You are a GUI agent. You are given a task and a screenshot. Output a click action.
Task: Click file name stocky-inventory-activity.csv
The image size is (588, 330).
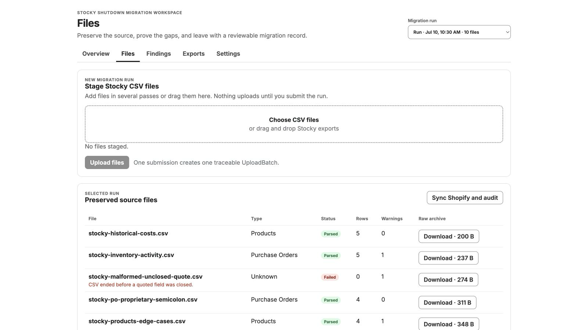(131, 255)
